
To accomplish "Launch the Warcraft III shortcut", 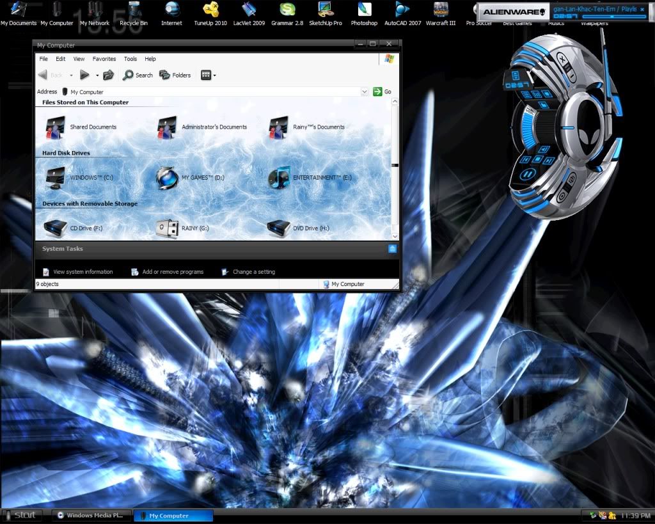I will coord(441,13).
